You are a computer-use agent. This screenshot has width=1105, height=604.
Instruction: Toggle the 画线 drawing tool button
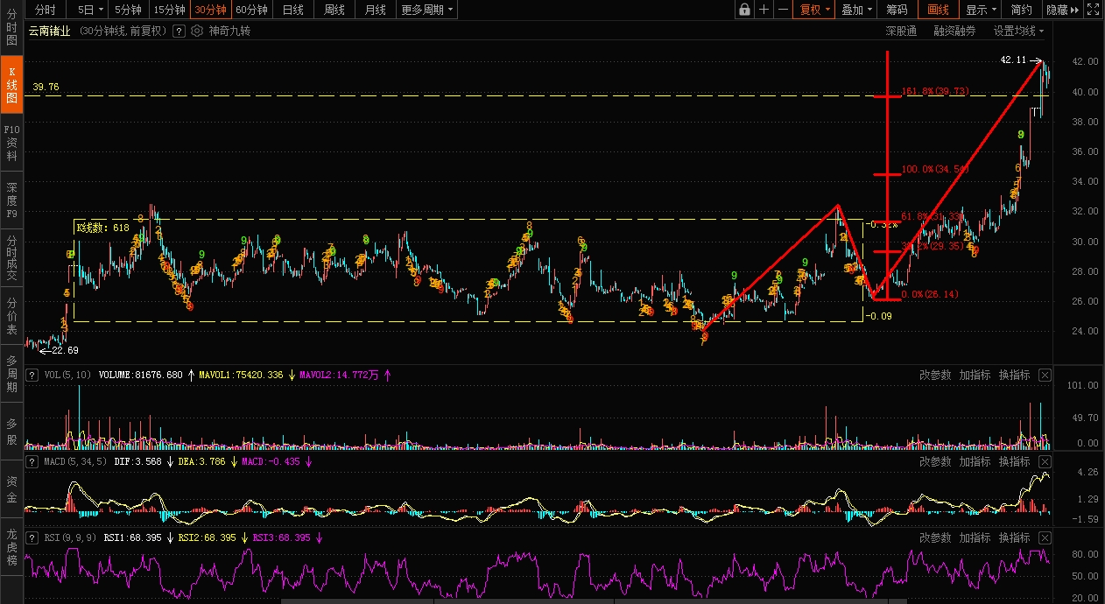[939, 10]
